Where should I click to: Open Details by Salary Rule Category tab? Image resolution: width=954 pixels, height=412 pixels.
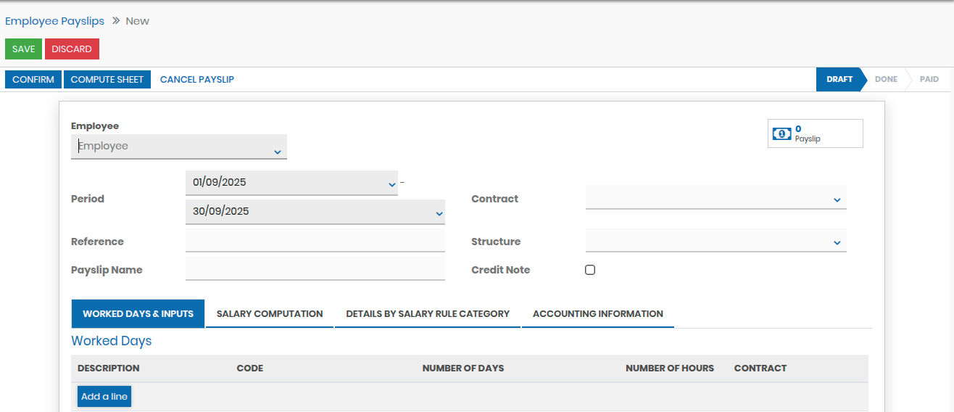[x=428, y=314]
